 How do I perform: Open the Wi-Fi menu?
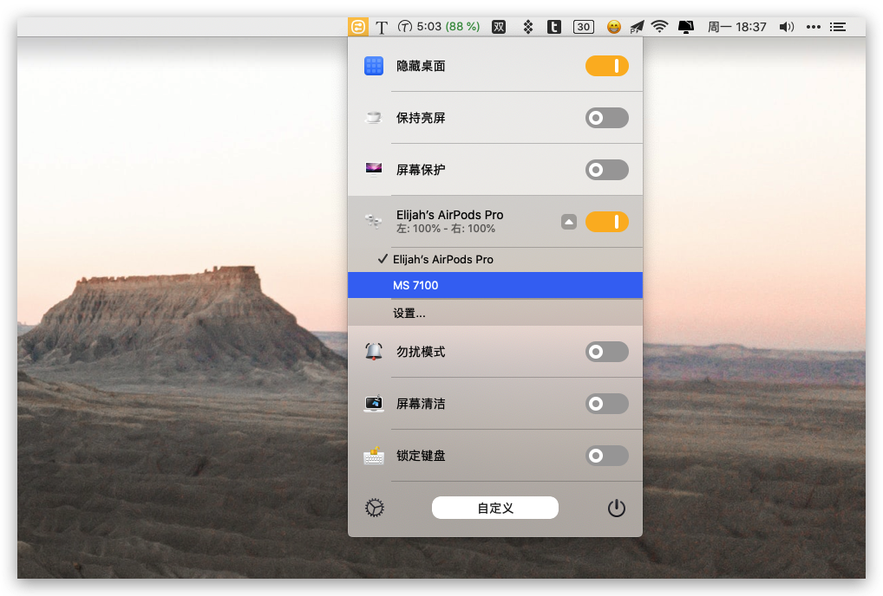coord(659,27)
